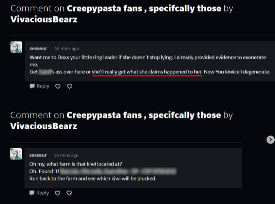Viewport: 275px width, 204px height.
Task: Open sesseur username on the first comment
Action: pos(38,49)
